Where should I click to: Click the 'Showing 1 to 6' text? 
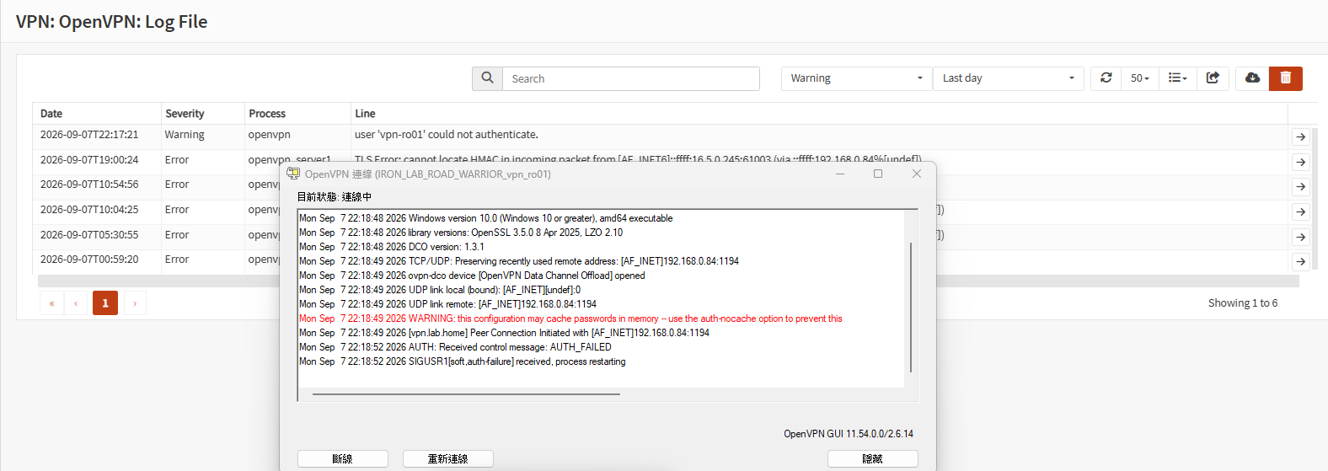[1243, 303]
